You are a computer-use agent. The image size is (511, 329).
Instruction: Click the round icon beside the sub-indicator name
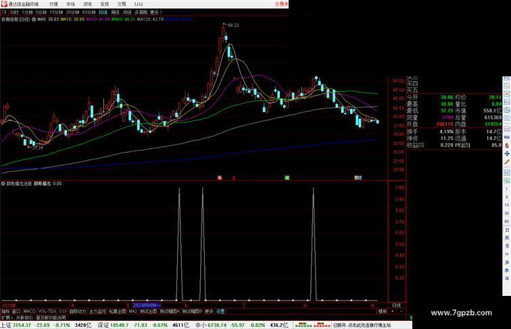tap(3, 184)
